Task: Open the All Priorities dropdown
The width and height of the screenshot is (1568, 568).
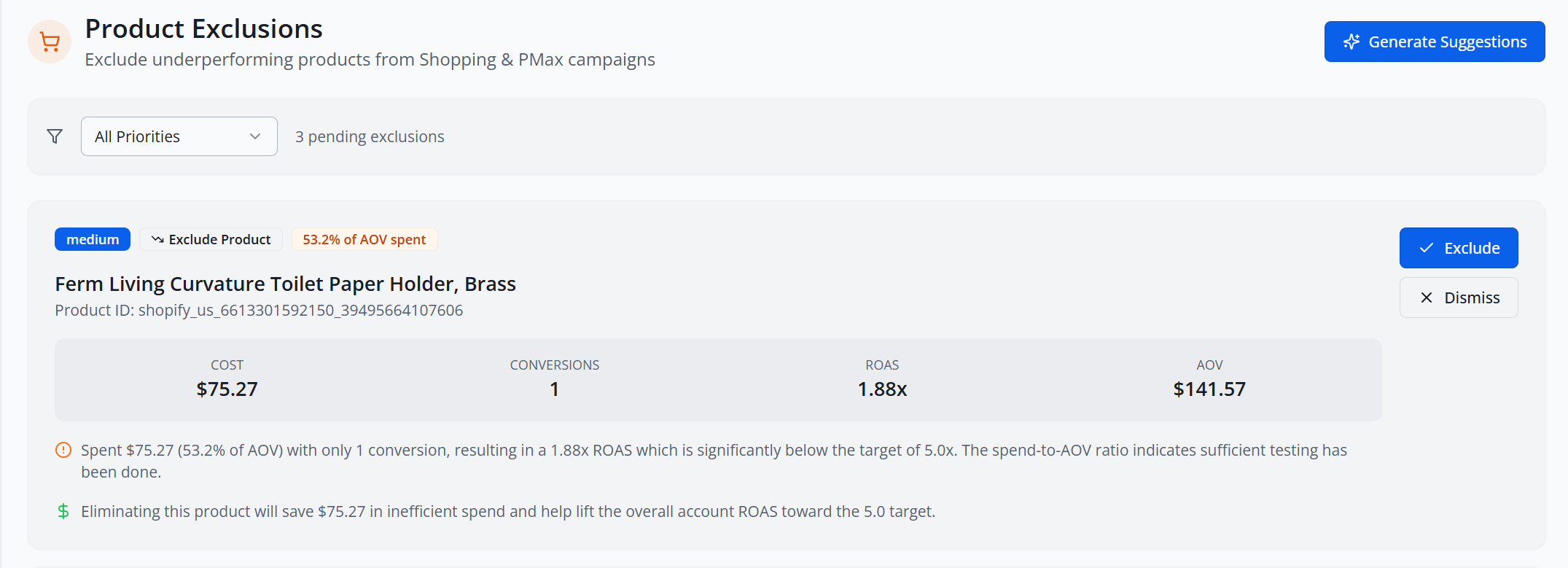Action: [179, 136]
